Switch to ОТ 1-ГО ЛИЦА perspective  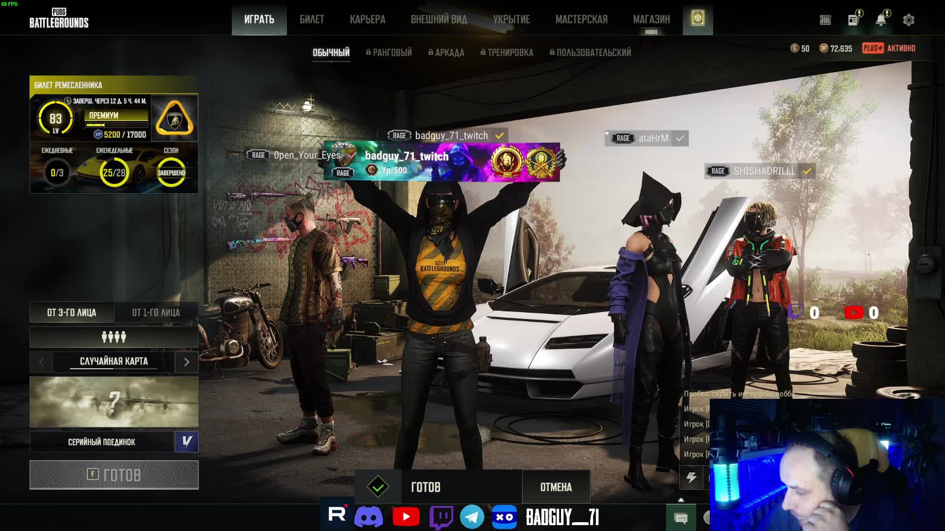[156, 313]
